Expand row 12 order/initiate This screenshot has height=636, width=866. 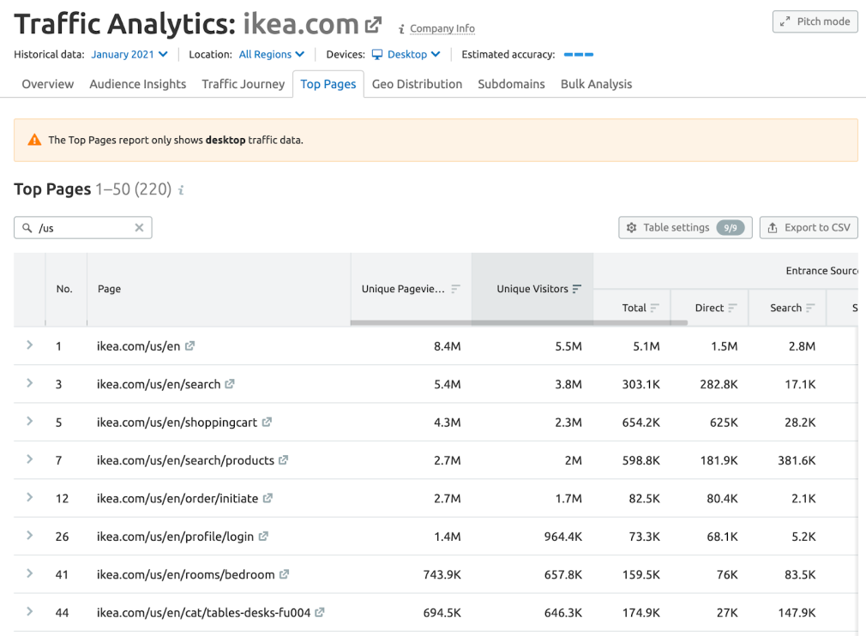pos(30,497)
